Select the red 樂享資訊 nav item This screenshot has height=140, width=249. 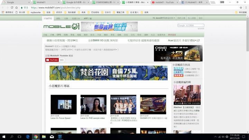[x=172, y=35]
